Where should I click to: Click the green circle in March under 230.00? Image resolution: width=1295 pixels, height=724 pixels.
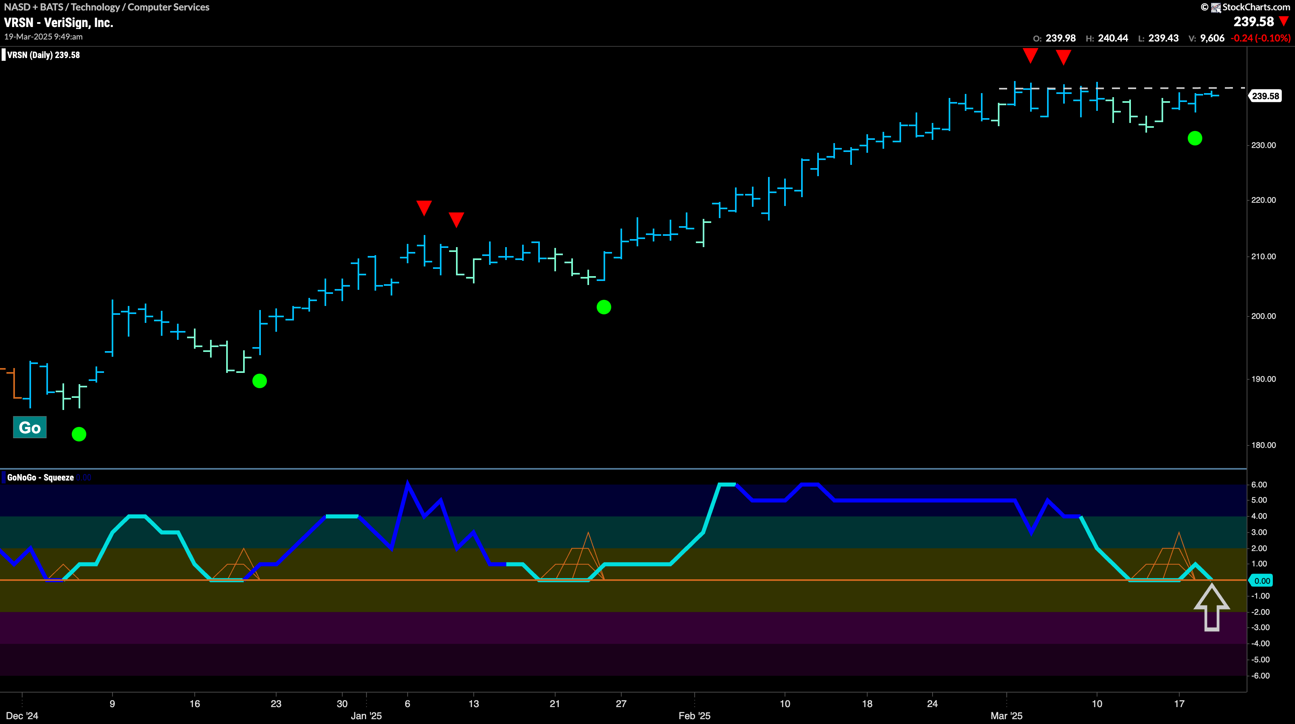1195,138
